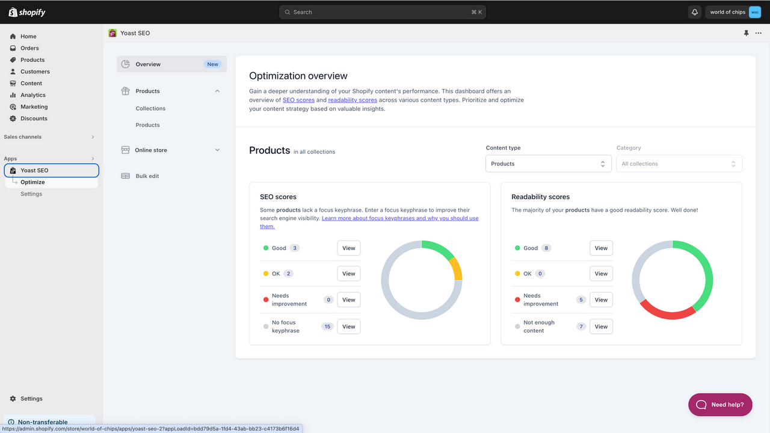770x433 pixels.
Task: Click the Online store storefront icon
Action: [125, 150]
